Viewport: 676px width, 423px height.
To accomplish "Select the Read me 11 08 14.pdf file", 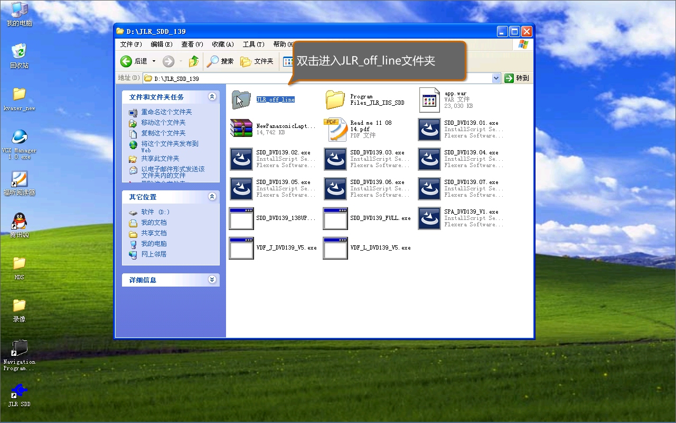I will point(335,130).
